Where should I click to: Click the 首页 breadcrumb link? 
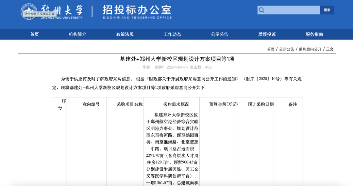pyautogui.click(x=271, y=49)
